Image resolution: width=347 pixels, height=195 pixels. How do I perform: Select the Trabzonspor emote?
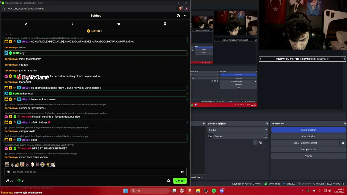[x=27, y=164]
